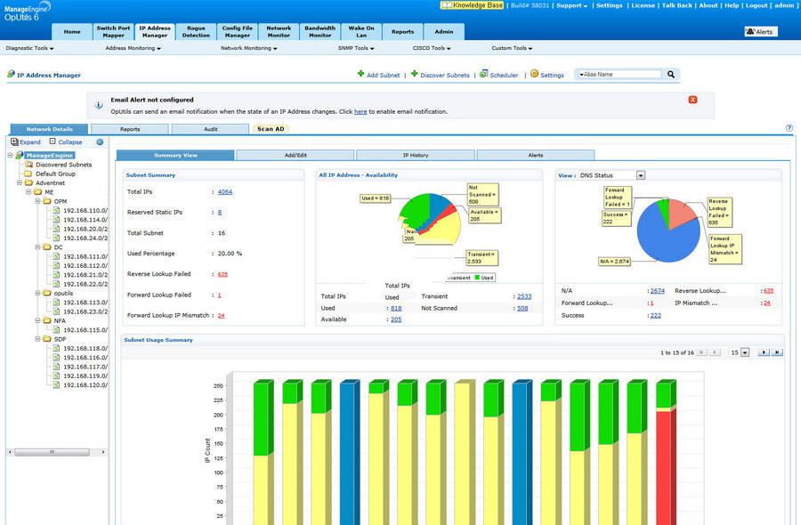Switch to the Add/Edit tab
Image resolution: width=801 pixels, height=525 pixels.
click(x=295, y=155)
